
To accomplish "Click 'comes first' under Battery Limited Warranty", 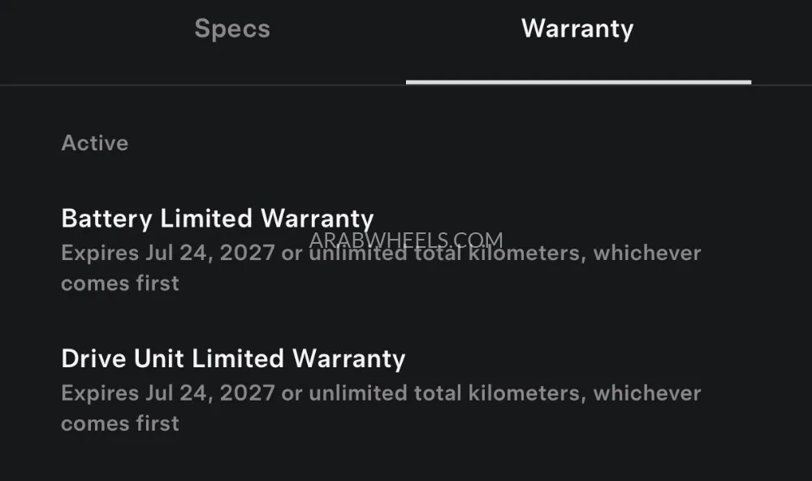I will click(120, 284).
